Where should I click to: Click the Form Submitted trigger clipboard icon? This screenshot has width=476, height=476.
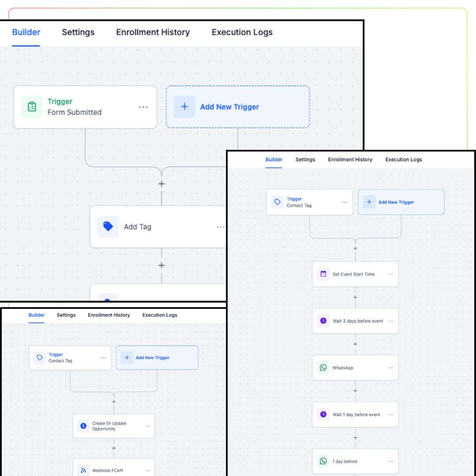click(x=32, y=107)
